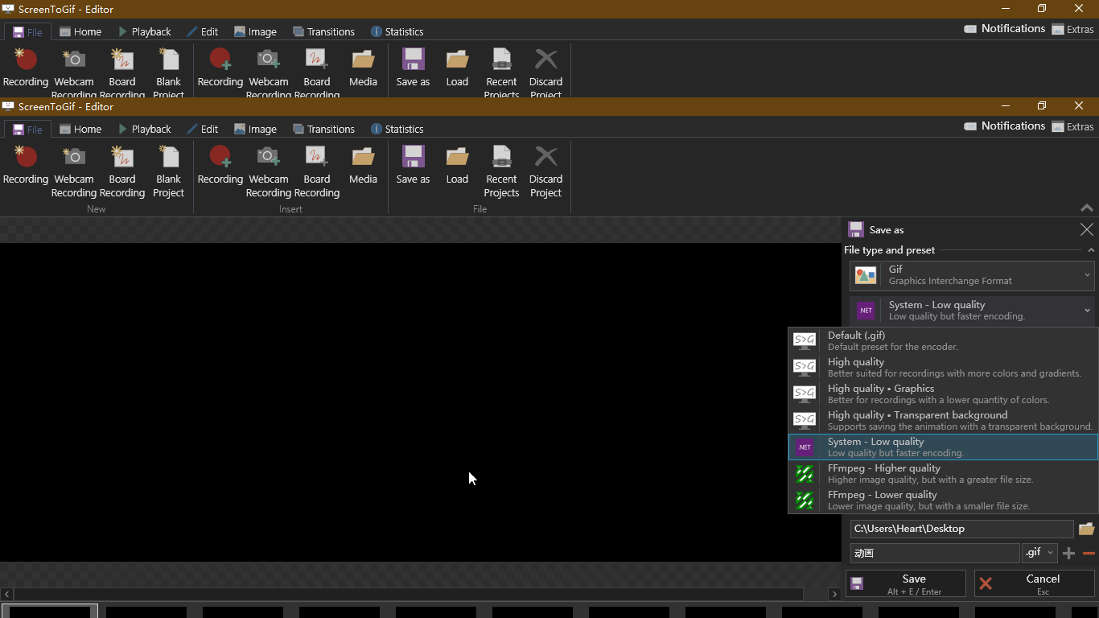This screenshot has height=618, width=1099.
Task: Click Save as in the background Editor window
Action: pos(413,68)
